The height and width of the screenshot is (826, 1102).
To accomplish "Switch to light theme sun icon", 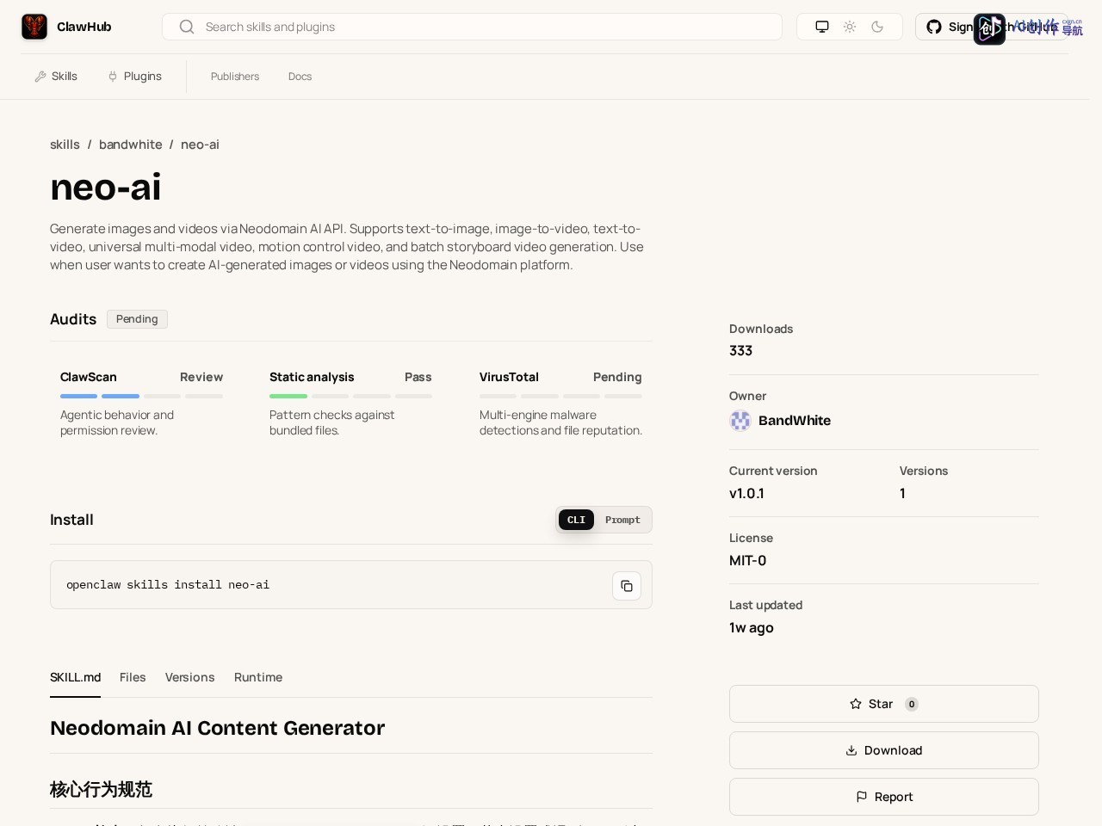I will 850,27.
